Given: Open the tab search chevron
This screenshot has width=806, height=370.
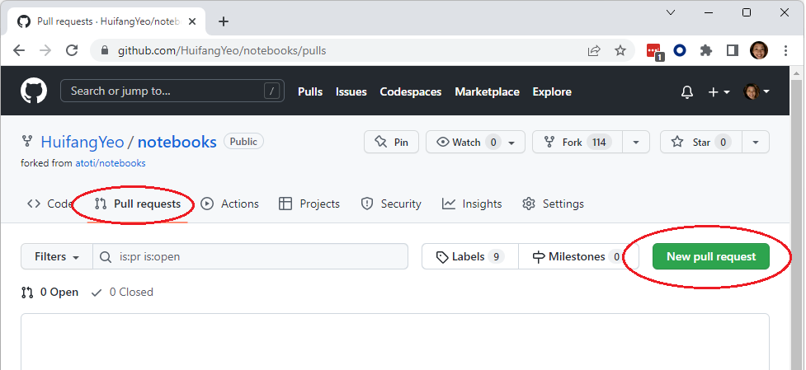Looking at the screenshot, I should tap(671, 12).
